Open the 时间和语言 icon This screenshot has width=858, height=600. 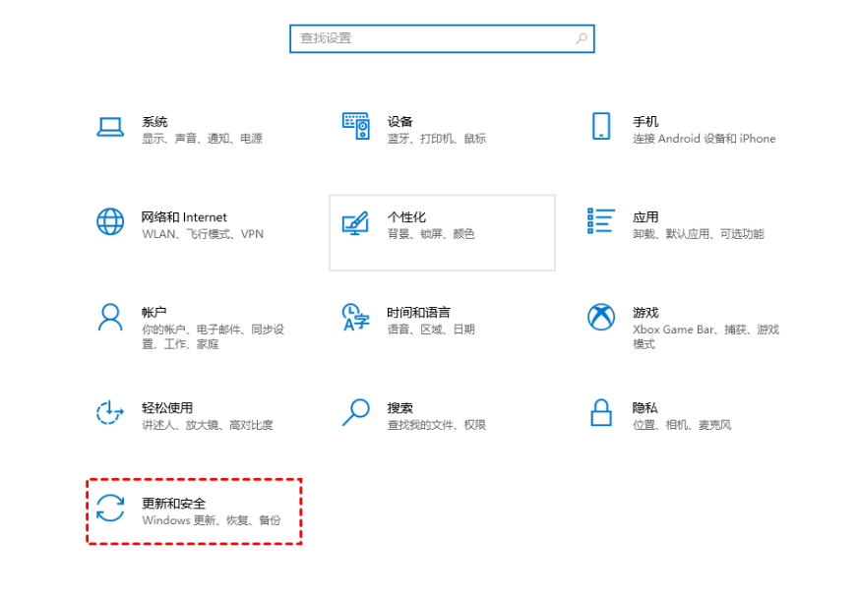(355, 317)
